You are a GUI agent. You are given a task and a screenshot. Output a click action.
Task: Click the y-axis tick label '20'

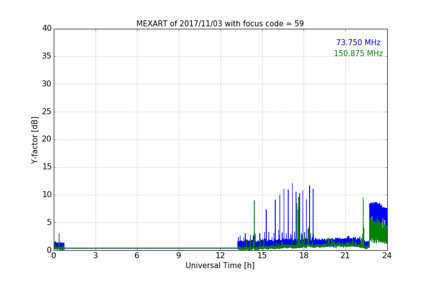(47, 139)
